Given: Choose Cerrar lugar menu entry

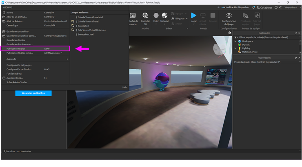Looking at the screenshot, I should tap(36, 25).
